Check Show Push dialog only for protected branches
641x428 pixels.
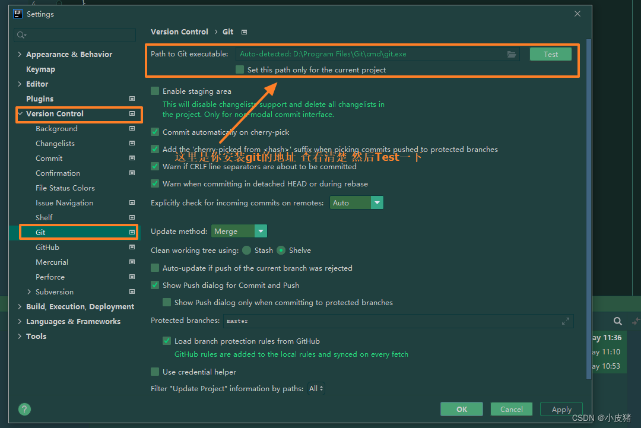click(167, 302)
